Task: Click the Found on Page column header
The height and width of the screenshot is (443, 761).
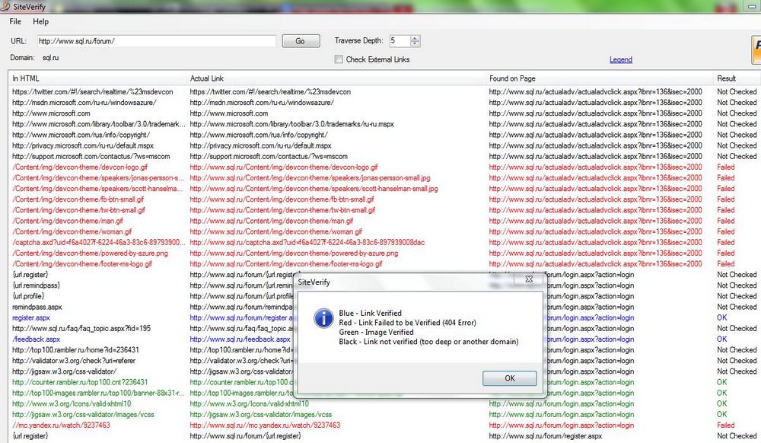Action: tap(597, 78)
